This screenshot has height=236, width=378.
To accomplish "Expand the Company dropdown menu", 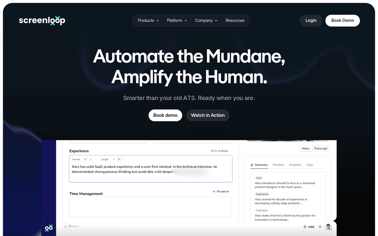I will point(206,20).
